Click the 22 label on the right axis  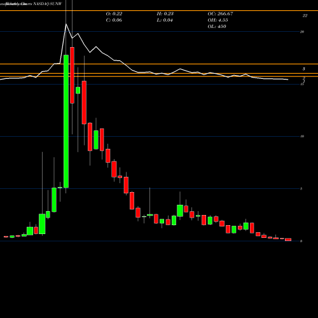(x=305, y=16)
